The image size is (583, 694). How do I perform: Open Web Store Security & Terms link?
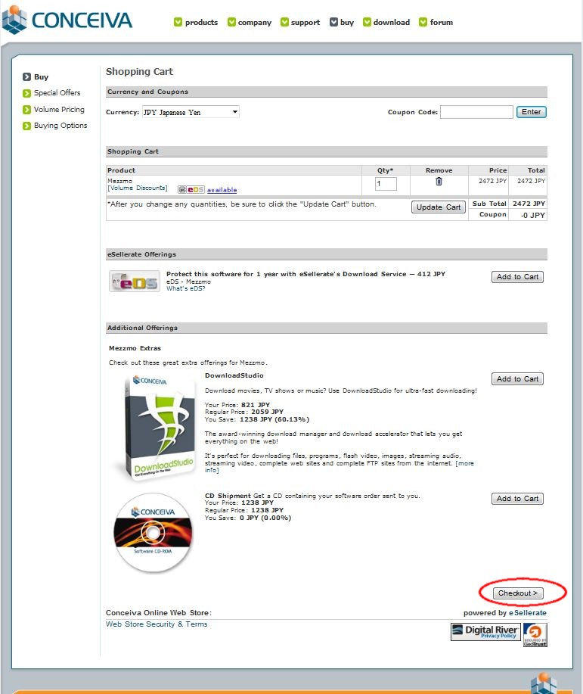point(157,624)
